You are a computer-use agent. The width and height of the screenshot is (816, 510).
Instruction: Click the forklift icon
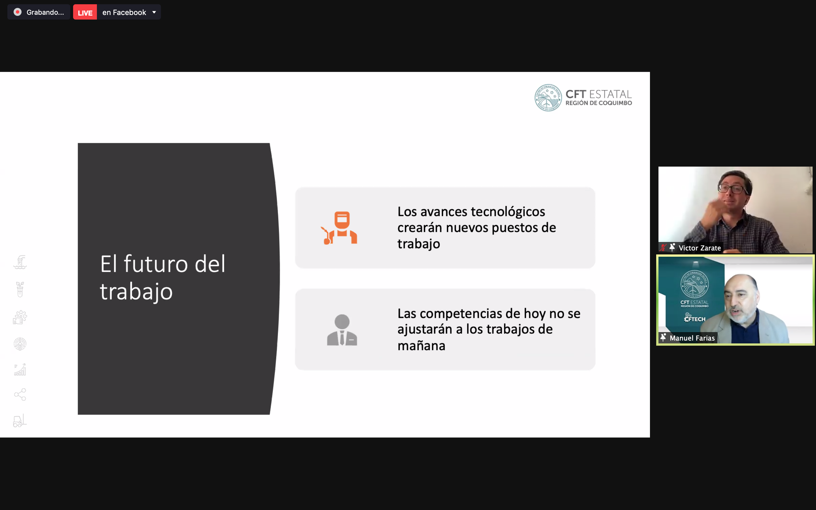pyautogui.click(x=20, y=421)
